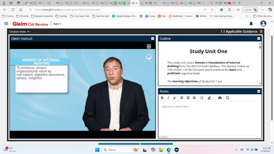Open the Gleim sidebar hamburger menu
The height and width of the screenshot is (154, 274).
pos(6,24)
